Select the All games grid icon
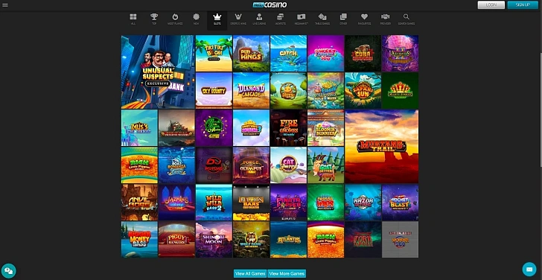The image size is (542, 280). click(x=133, y=19)
